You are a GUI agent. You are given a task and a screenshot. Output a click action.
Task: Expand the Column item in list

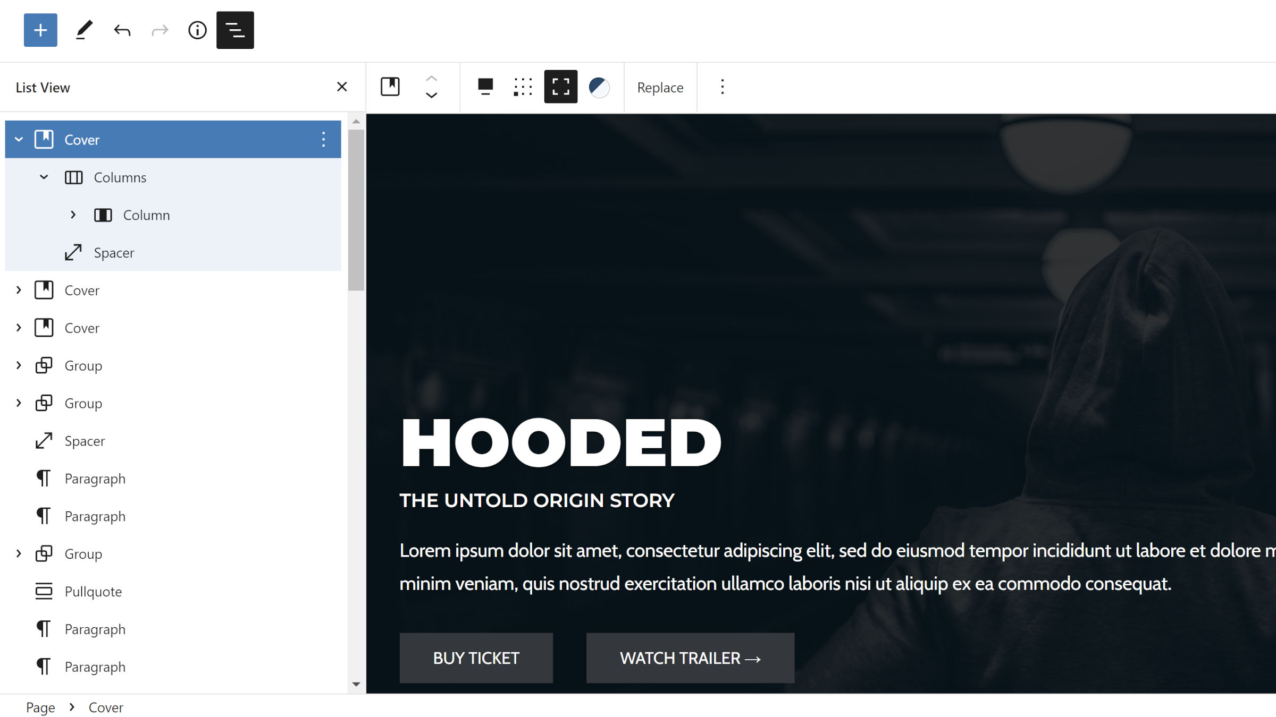point(73,215)
